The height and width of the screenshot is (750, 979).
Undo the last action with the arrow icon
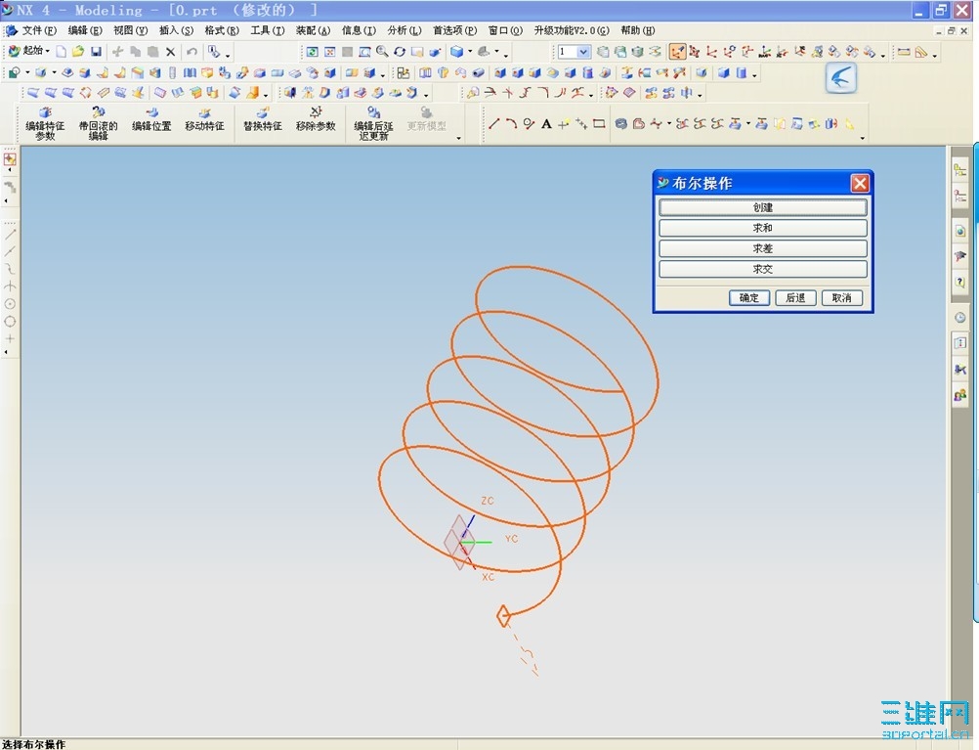[192, 52]
